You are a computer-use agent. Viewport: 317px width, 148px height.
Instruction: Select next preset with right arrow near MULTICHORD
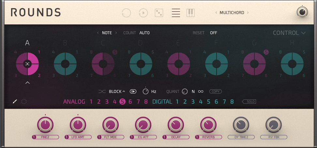[x=248, y=12]
